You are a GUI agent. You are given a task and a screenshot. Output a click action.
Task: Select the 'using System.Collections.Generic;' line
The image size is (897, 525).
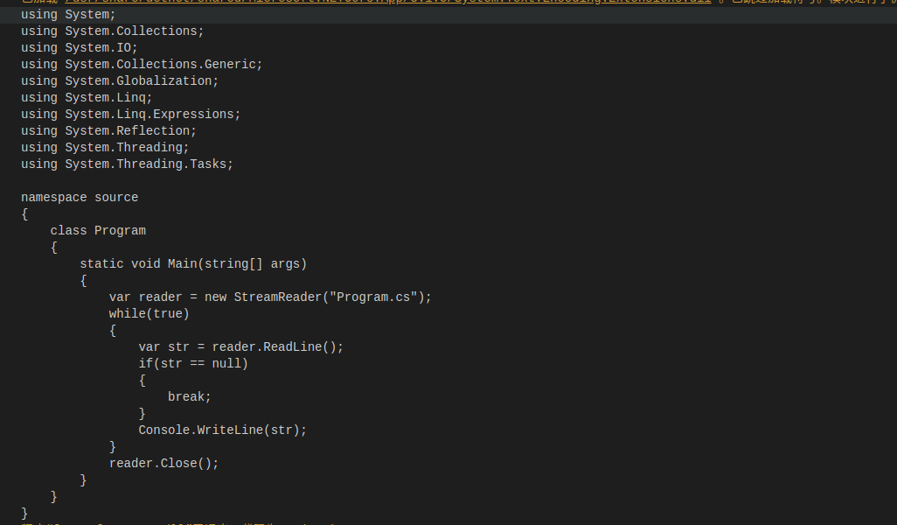pos(142,64)
